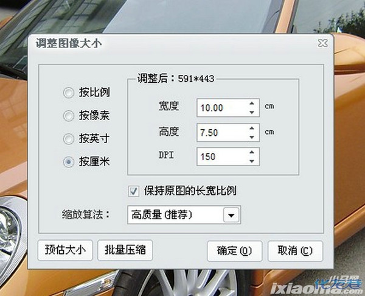Decrease width with the down arrow
Screen dimensions: 365x296
point(252,112)
